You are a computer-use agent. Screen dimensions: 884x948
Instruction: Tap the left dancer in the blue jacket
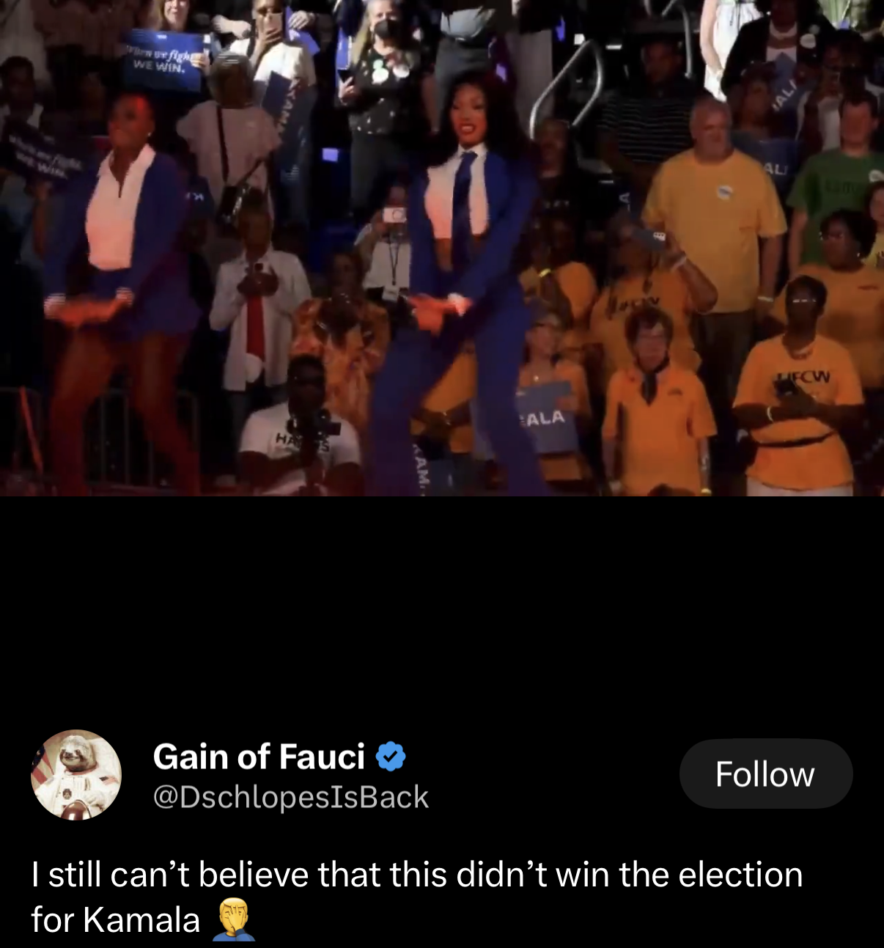click(121, 293)
